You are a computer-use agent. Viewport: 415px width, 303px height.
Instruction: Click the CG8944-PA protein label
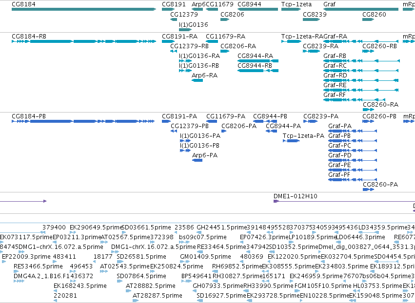click(283, 126)
